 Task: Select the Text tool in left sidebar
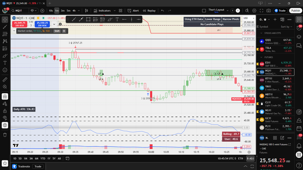[5, 63]
